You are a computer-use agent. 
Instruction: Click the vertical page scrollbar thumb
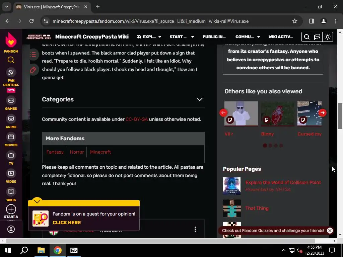[340, 116]
